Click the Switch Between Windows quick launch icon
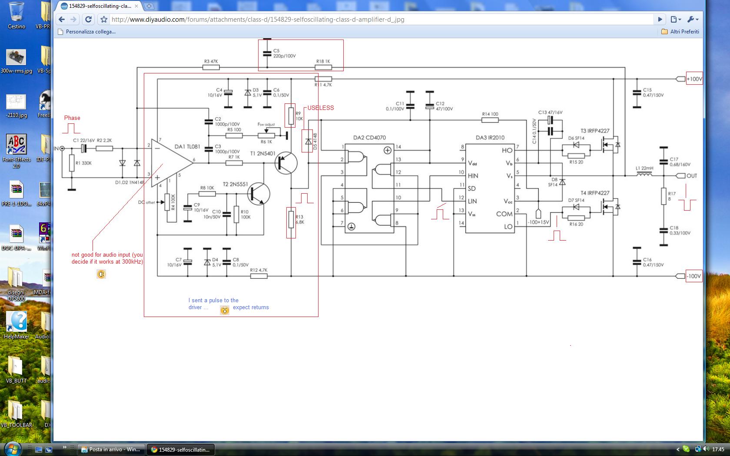Screen dimensions: 730x456 coord(48,450)
